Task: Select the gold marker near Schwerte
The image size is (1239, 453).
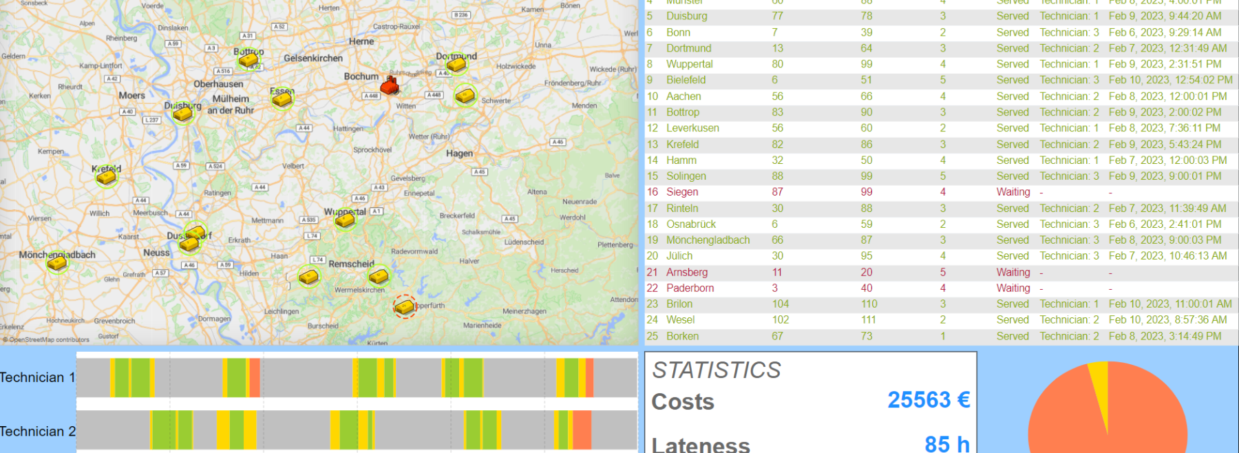Action: click(x=465, y=96)
